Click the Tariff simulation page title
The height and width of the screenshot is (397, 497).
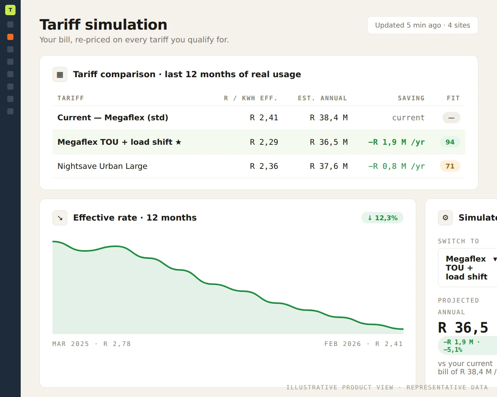pos(103,25)
